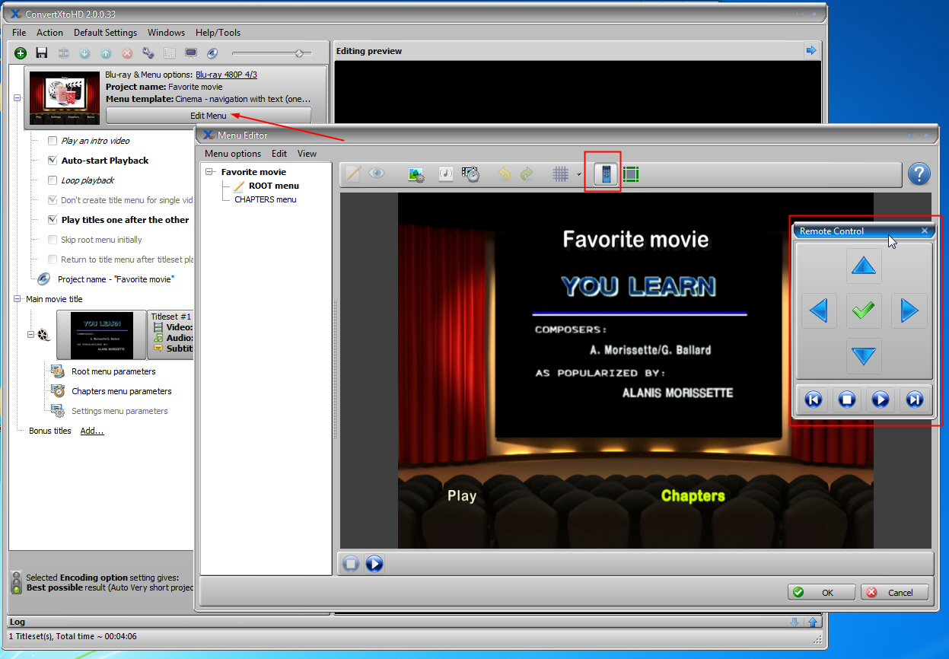Open the View menu in Menu Editor
The height and width of the screenshot is (659, 949).
307,154
